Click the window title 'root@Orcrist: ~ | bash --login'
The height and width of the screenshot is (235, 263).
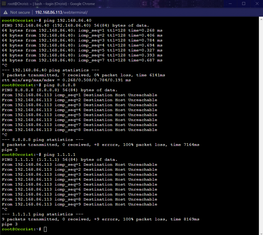click(x=51, y=4)
